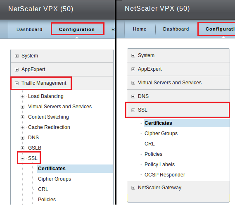Open Cipher Groups in left panel
The image size is (235, 205).
pos(55,179)
